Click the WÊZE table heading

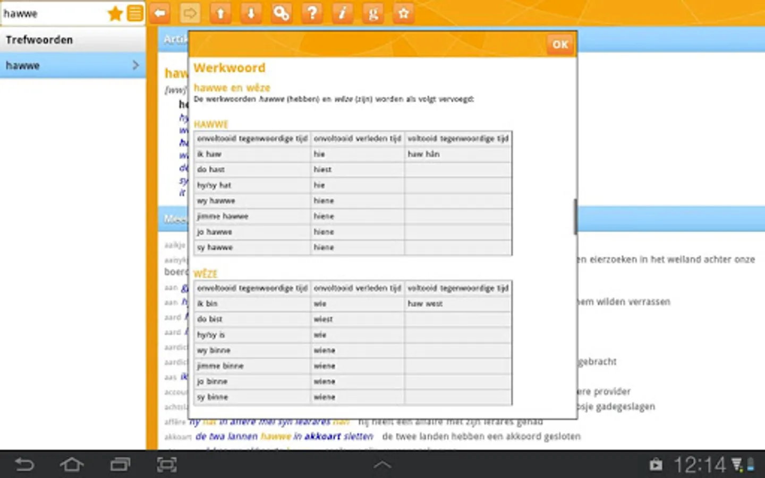point(206,274)
